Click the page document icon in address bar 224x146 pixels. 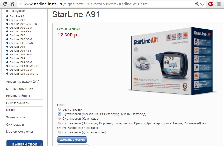21,4
